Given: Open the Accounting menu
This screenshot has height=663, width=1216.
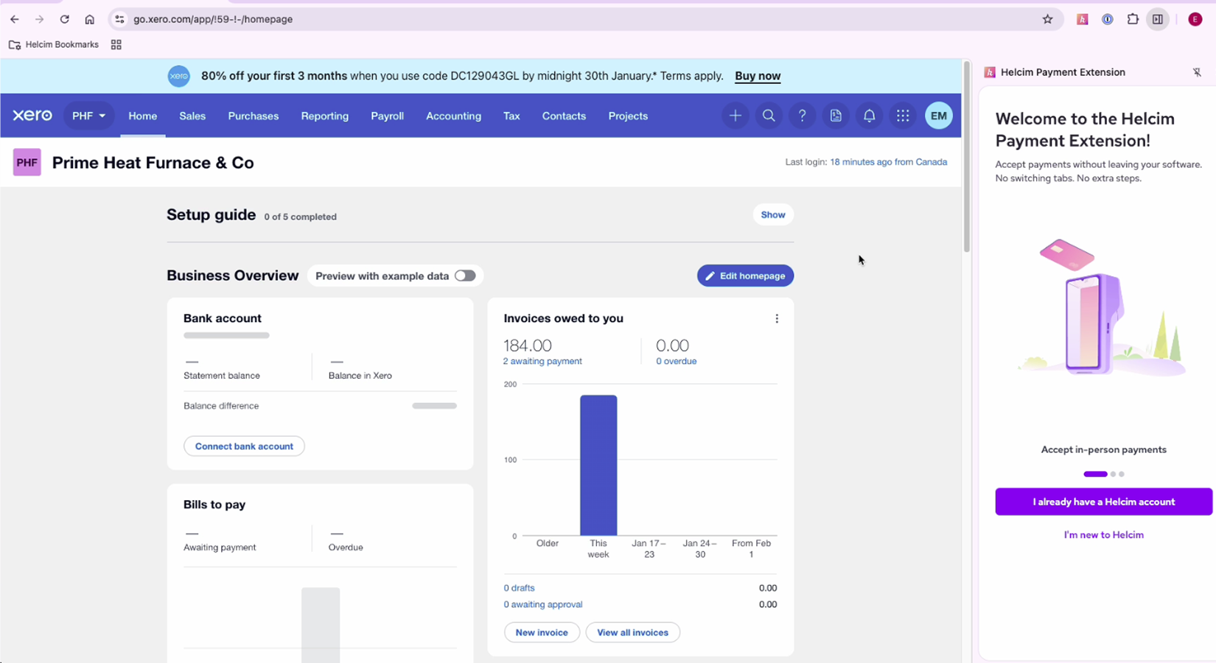Looking at the screenshot, I should (x=453, y=116).
